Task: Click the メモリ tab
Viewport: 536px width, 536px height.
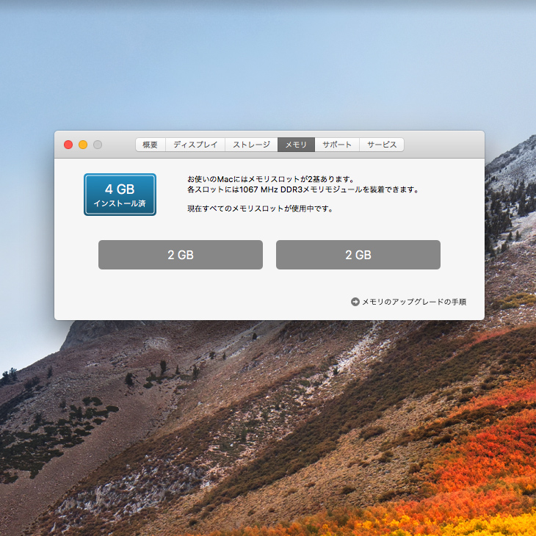Action: [296, 145]
